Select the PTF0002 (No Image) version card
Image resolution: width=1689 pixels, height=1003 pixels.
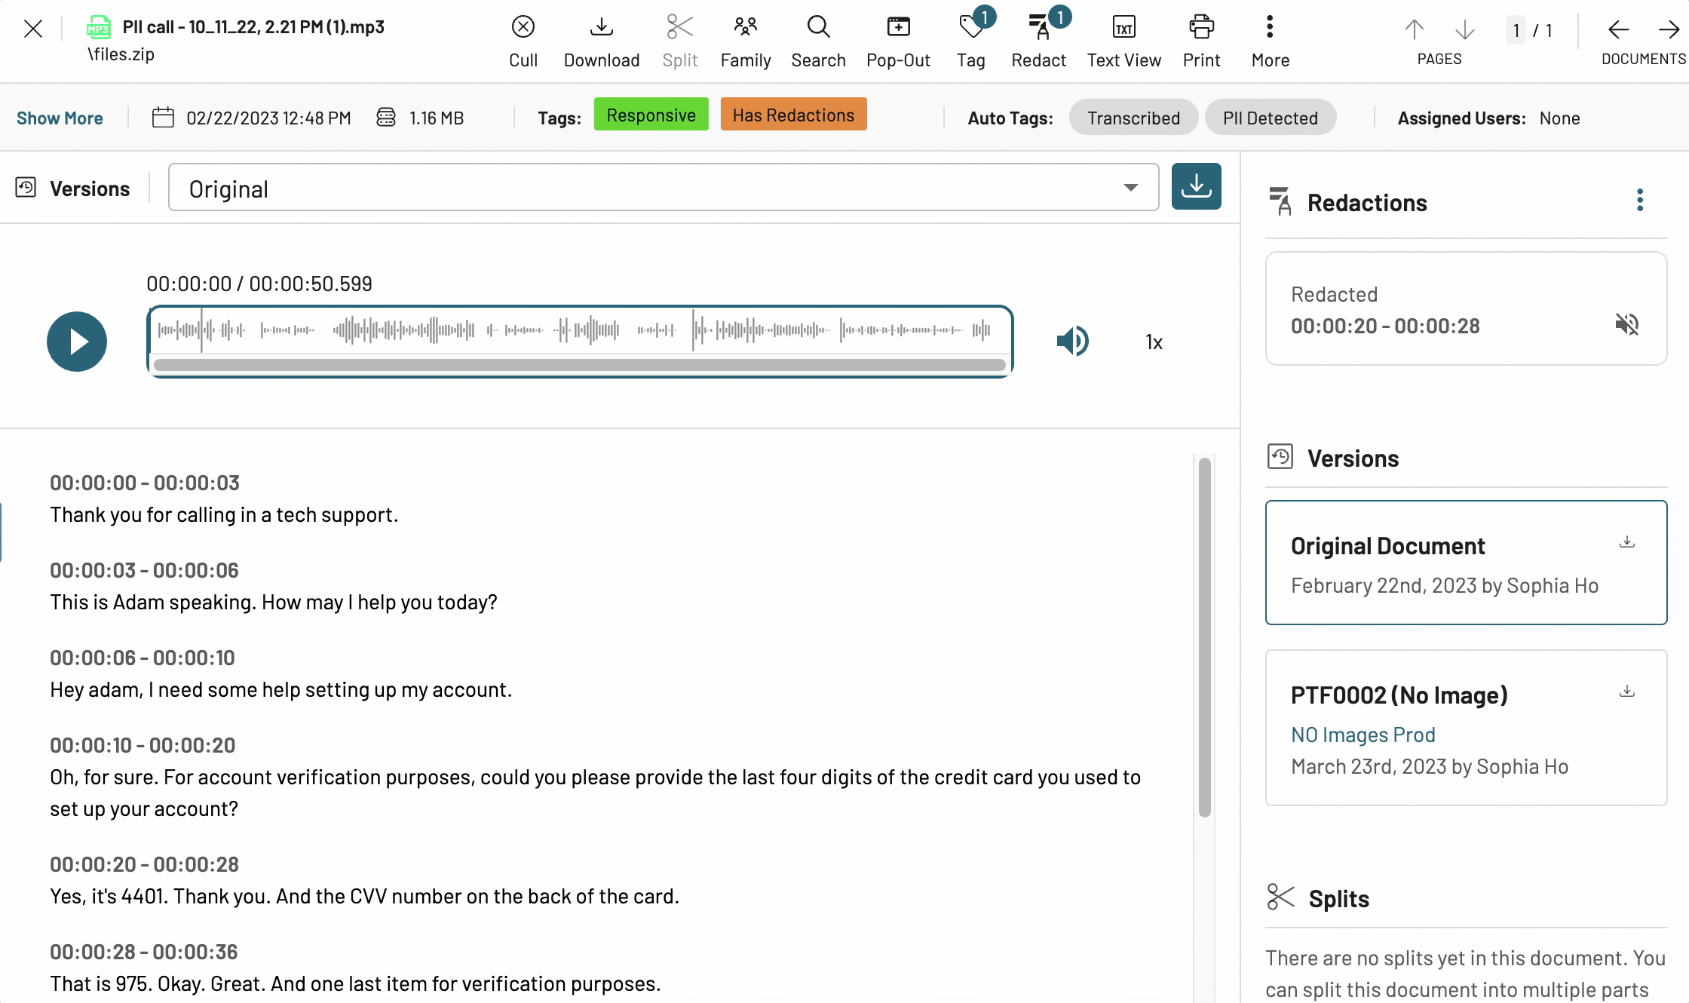pyautogui.click(x=1466, y=728)
